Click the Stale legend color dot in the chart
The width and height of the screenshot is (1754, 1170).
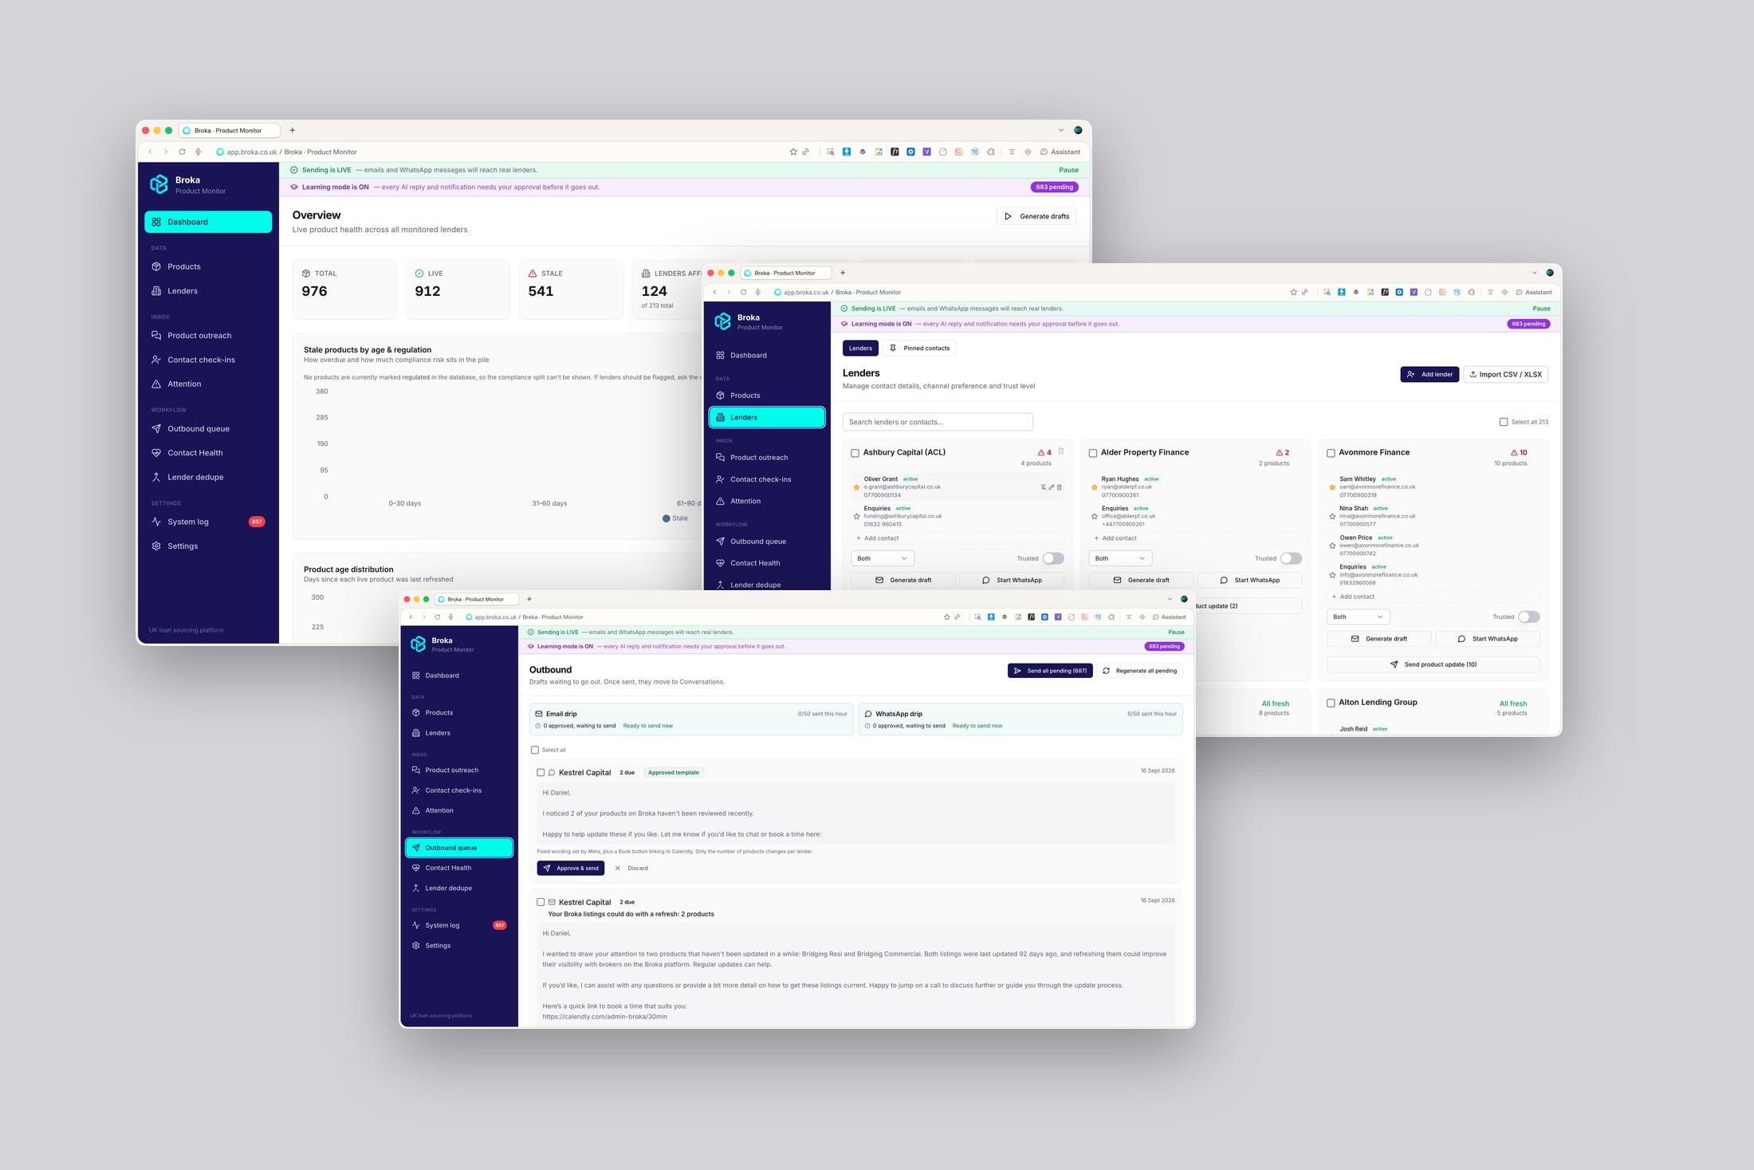tap(667, 518)
